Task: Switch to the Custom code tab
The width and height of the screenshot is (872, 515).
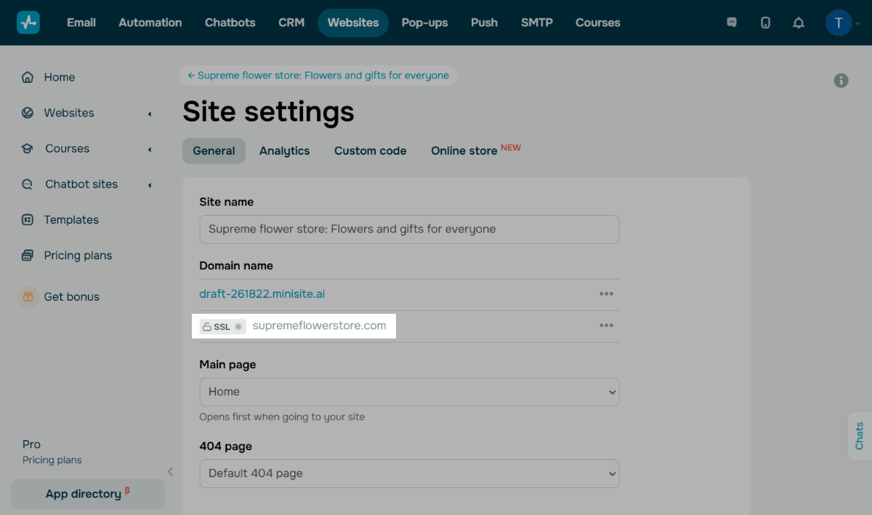Action: point(370,151)
